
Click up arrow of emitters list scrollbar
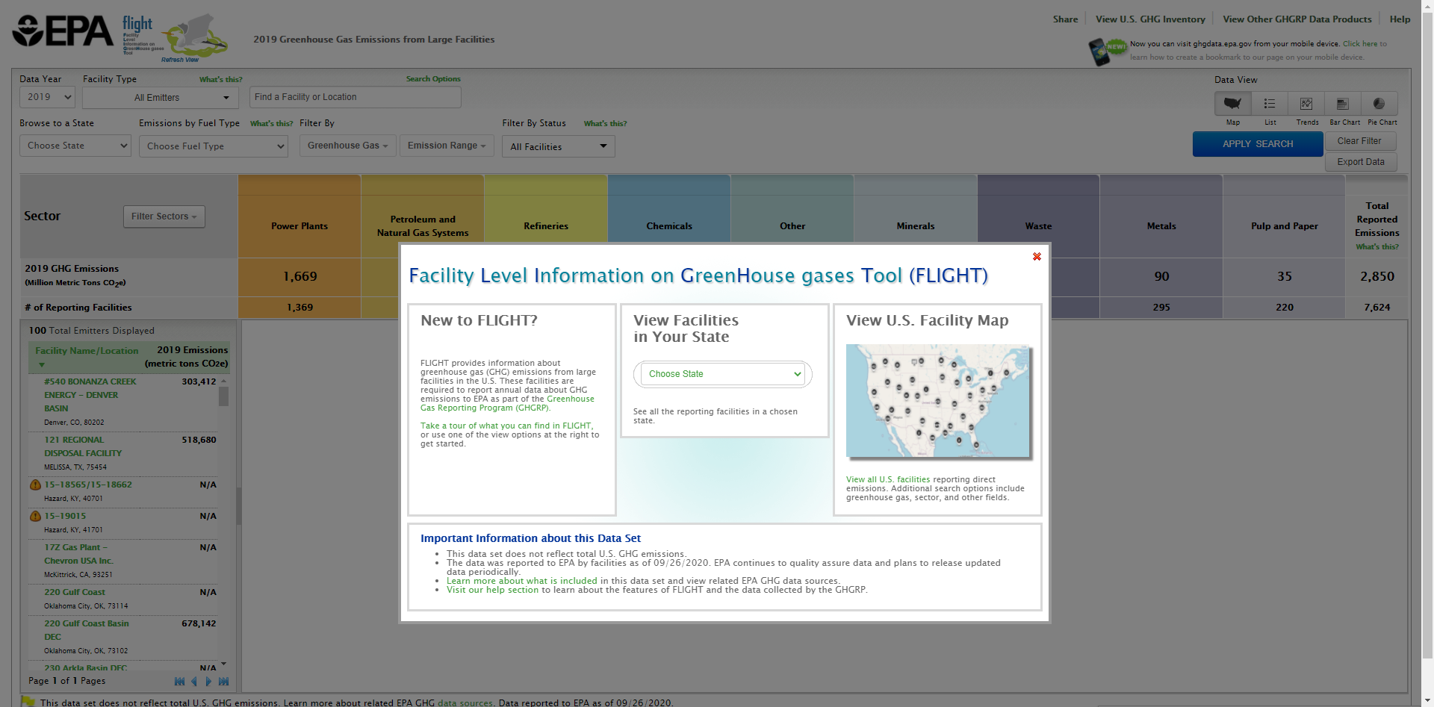223,381
